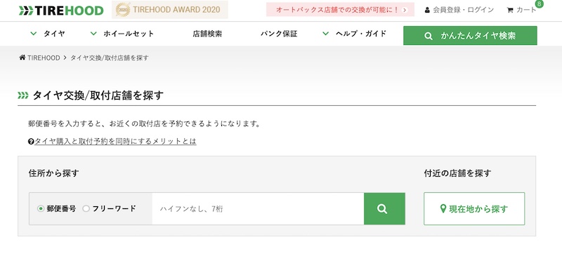This screenshot has height=254, width=562.
Task: Expand the タイヤ dropdown menu
Action: [48, 34]
